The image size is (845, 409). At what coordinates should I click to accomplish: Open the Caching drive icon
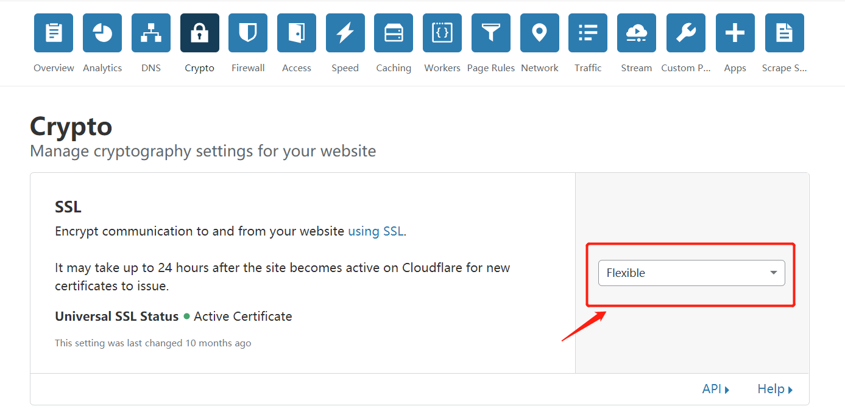pos(394,33)
